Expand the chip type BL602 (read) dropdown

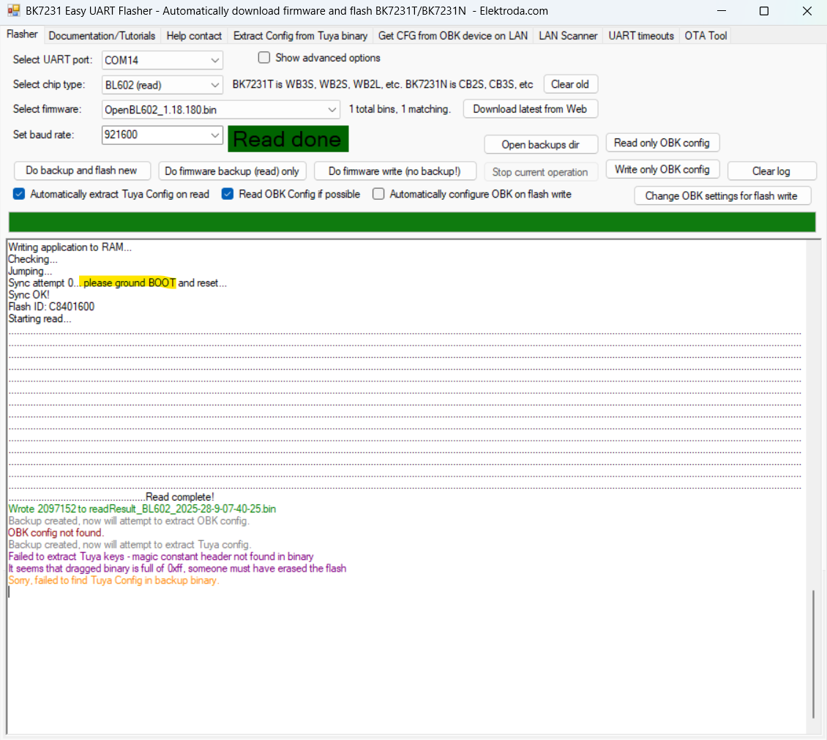[x=214, y=85]
